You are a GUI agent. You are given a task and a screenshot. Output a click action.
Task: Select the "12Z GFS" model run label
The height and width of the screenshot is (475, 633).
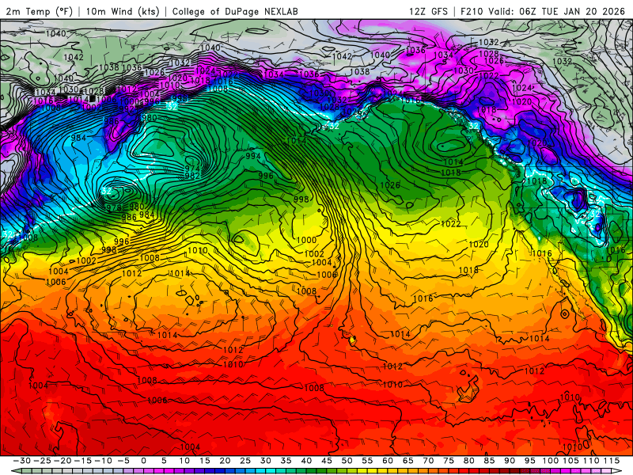click(x=428, y=11)
